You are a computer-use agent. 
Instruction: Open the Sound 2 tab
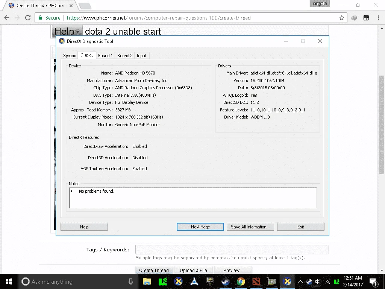[125, 56]
